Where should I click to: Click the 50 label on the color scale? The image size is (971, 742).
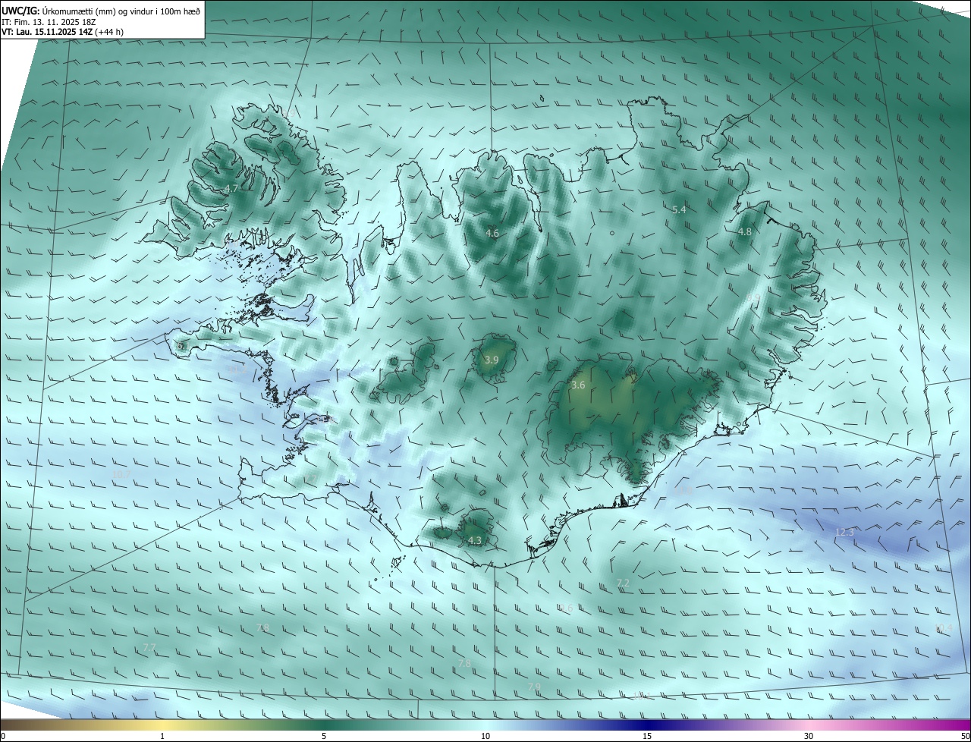click(965, 737)
